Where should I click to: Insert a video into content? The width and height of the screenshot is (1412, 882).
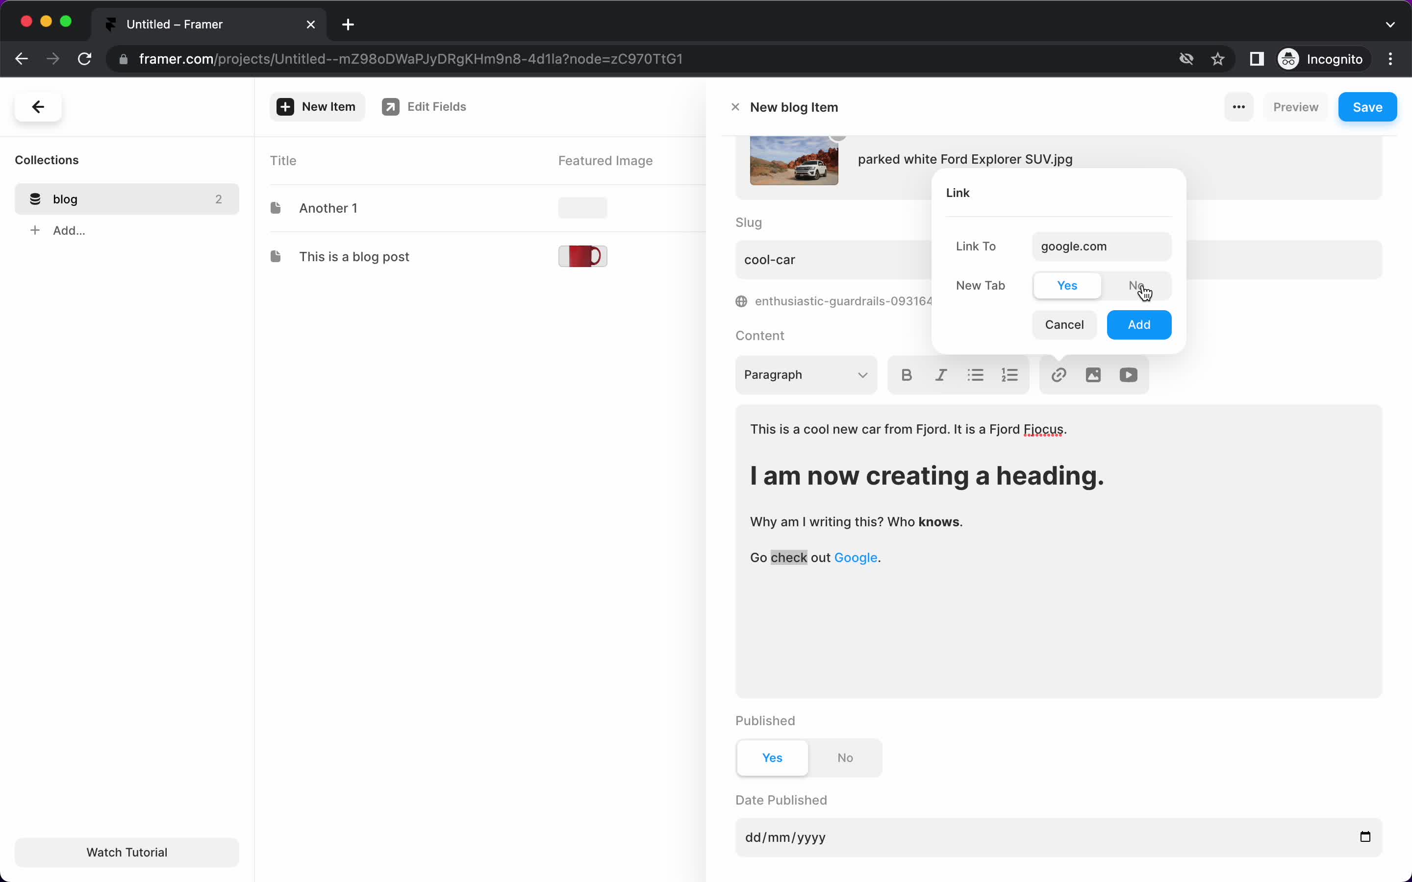(x=1128, y=375)
